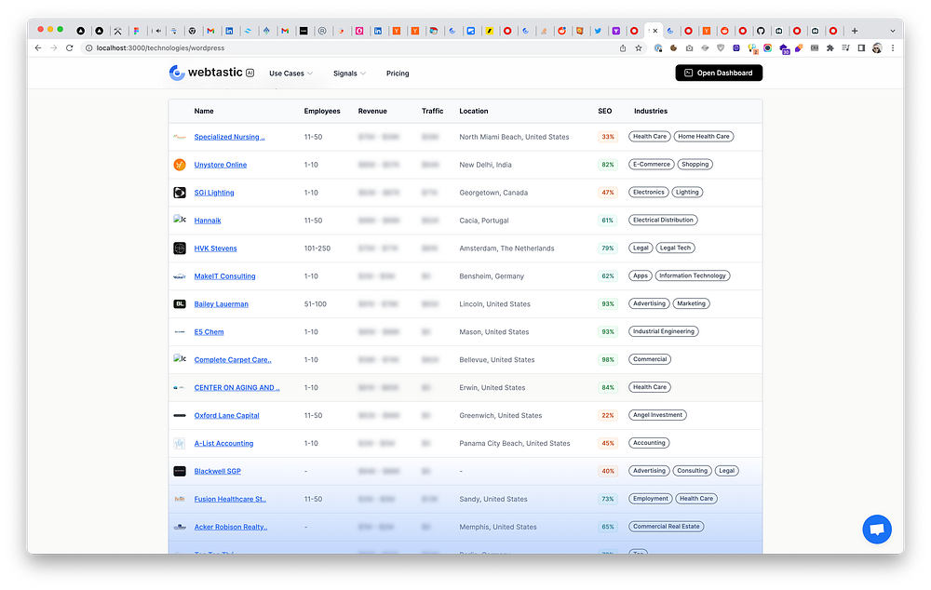Click the 101-250 employees cell

point(317,248)
